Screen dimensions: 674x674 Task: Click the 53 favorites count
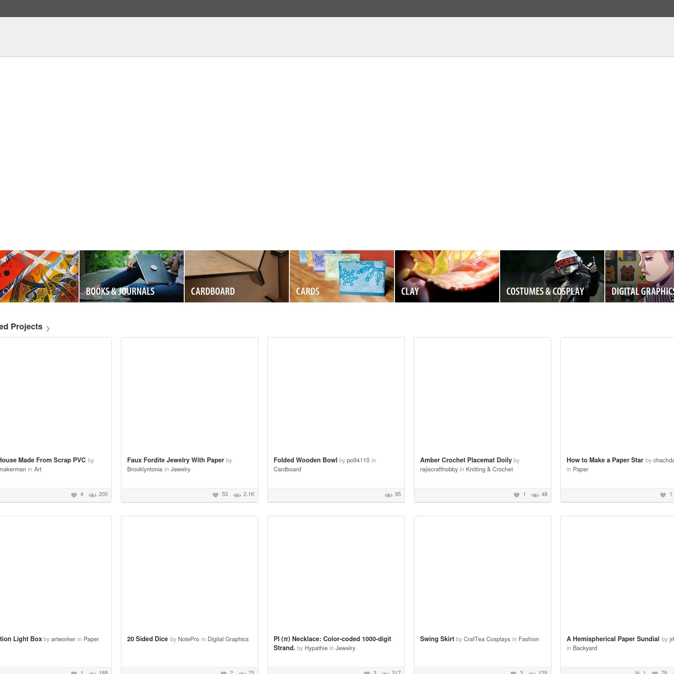(x=225, y=494)
